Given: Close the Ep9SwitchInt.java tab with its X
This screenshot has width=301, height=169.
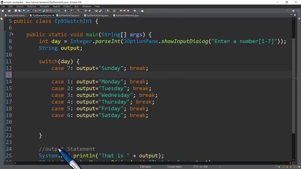Looking at the screenshot, I should tap(53, 15).
